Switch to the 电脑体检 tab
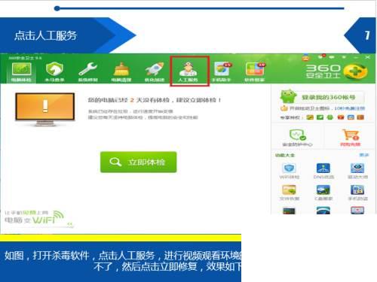The width and height of the screenshot is (377, 282). pyautogui.click(x=21, y=71)
